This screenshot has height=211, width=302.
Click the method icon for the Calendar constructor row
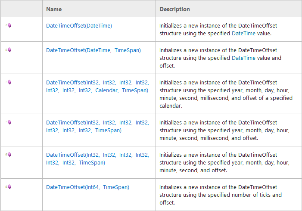click(x=8, y=82)
